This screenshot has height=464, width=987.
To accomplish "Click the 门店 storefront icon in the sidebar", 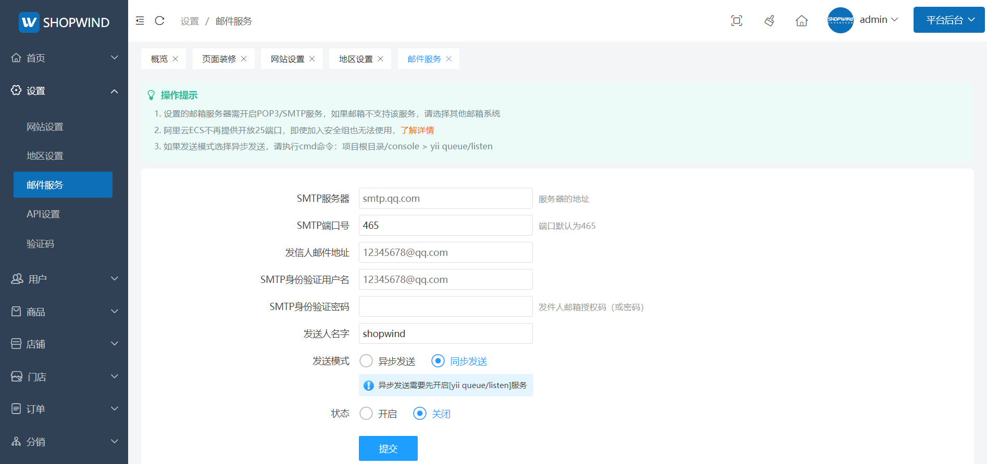I will tap(17, 377).
